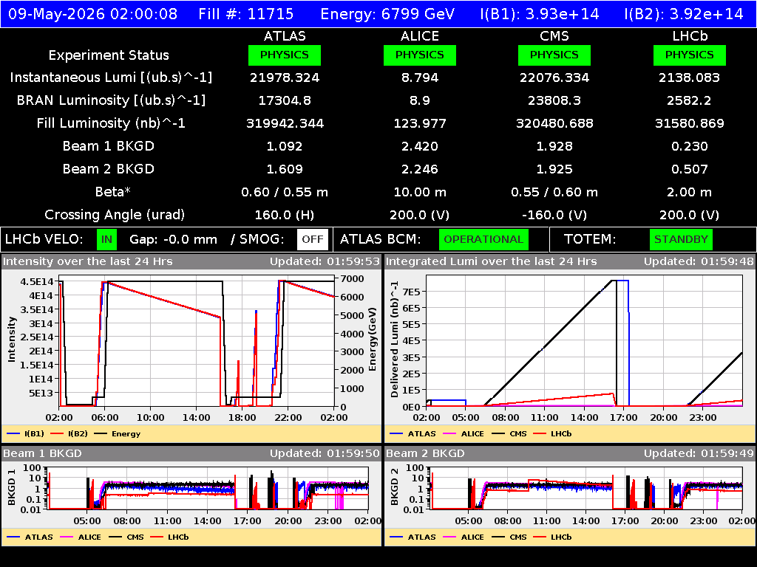The height and width of the screenshot is (567, 757).
Task: Click the VELO Gap: -0.0 mm readout
Action: click(173, 240)
